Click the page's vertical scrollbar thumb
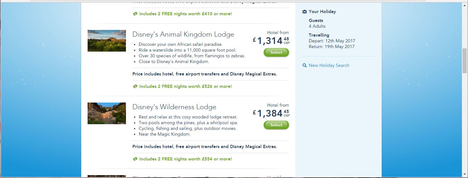This screenshot has width=468, height=178. pyautogui.click(x=465, y=61)
